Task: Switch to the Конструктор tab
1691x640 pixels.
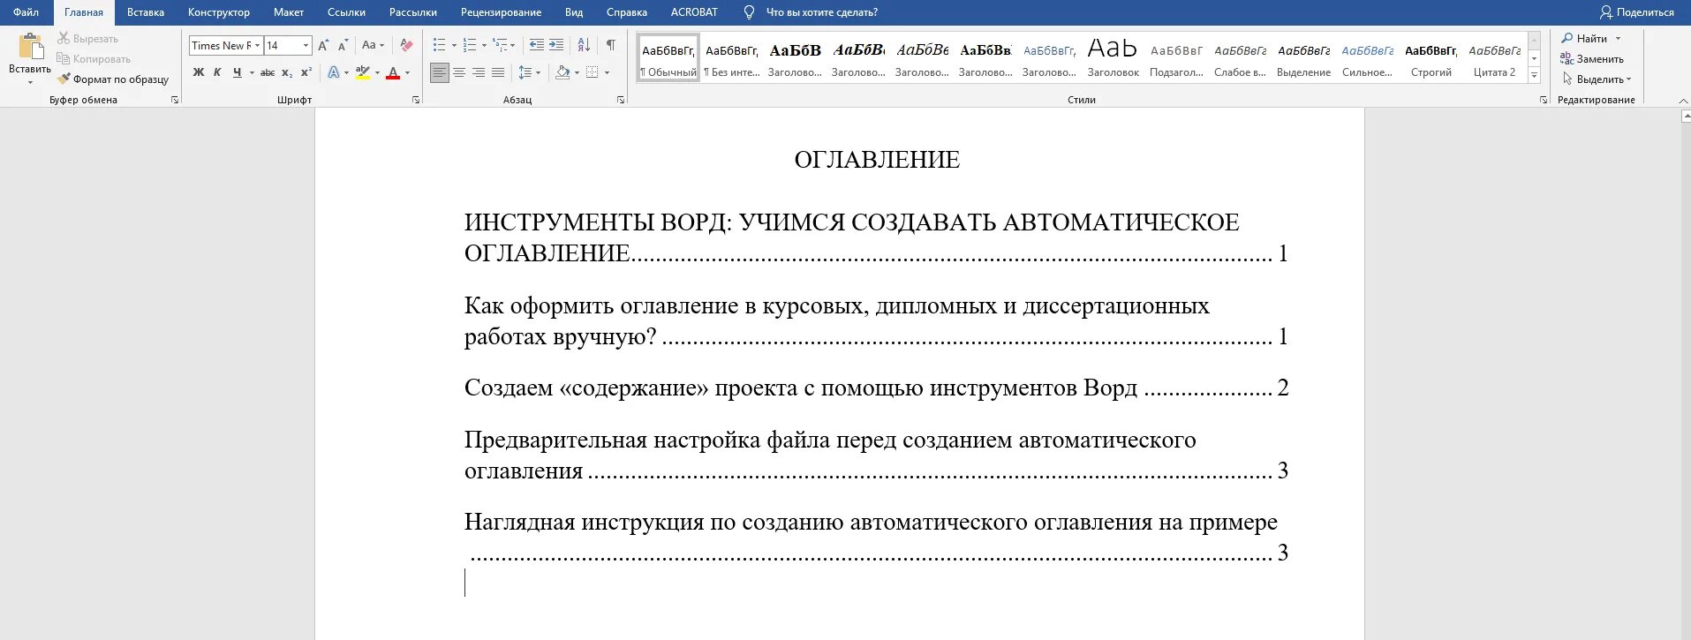Action: [218, 12]
